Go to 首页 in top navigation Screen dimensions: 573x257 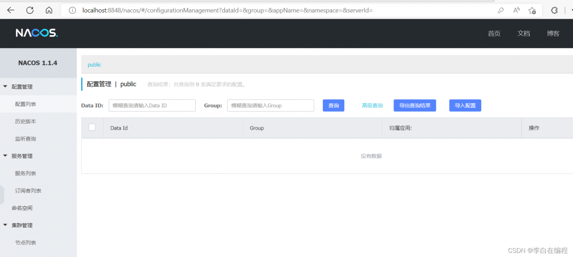(494, 34)
